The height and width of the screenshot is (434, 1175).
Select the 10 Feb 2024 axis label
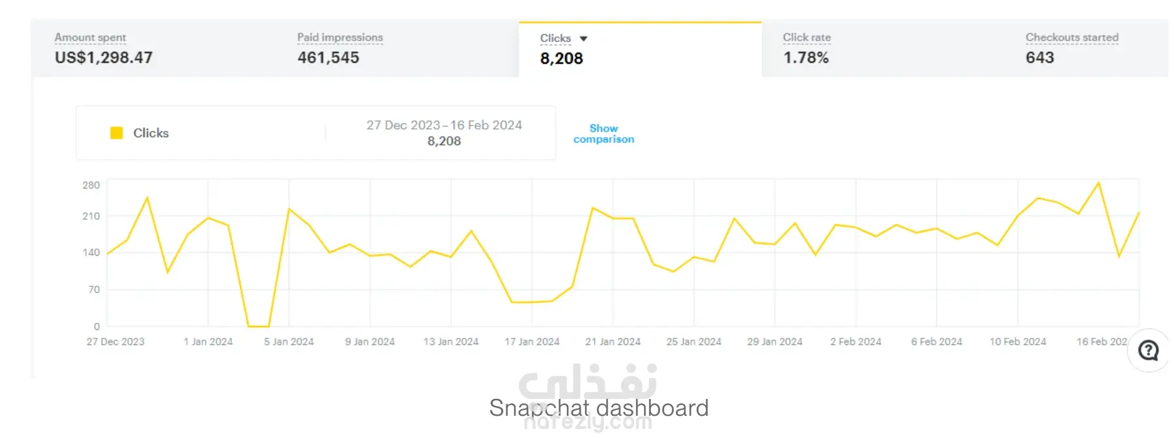[x=1017, y=342]
